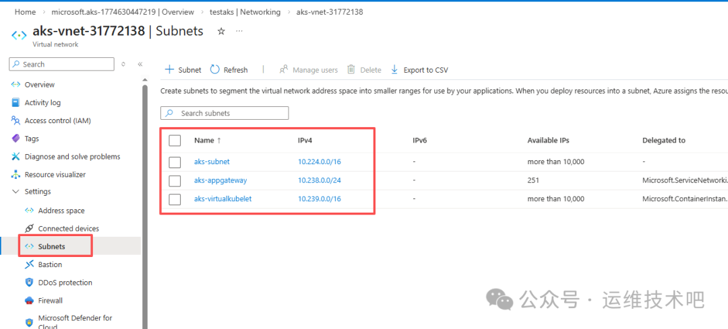
Task: Select the Subnets menu item
Action: click(51, 246)
